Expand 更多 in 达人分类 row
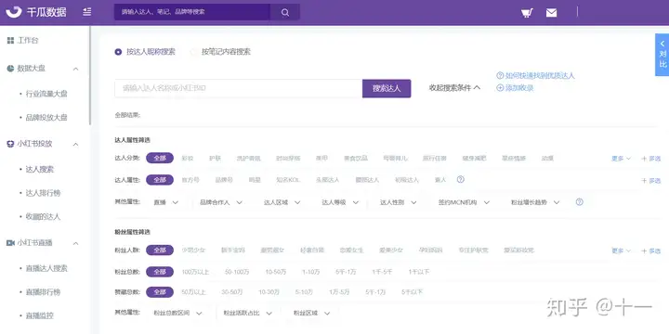Screen dimensions: 669x334 pos(621,159)
